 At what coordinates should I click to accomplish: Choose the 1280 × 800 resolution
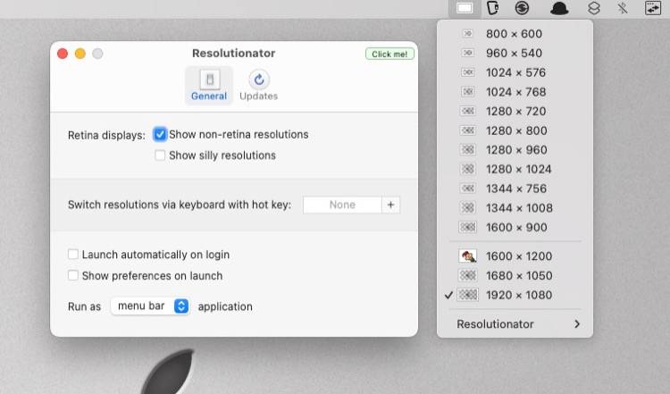coord(515,130)
